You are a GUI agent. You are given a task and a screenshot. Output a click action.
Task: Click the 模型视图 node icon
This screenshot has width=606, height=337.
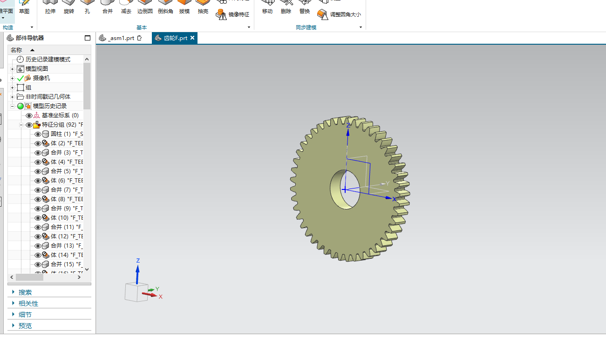[x=20, y=69]
